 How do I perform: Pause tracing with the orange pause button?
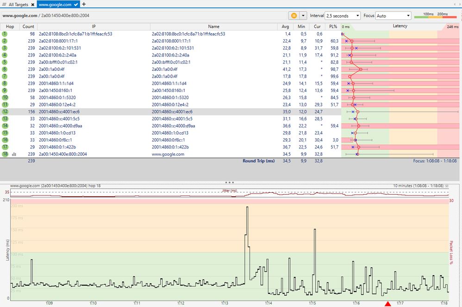click(x=294, y=16)
